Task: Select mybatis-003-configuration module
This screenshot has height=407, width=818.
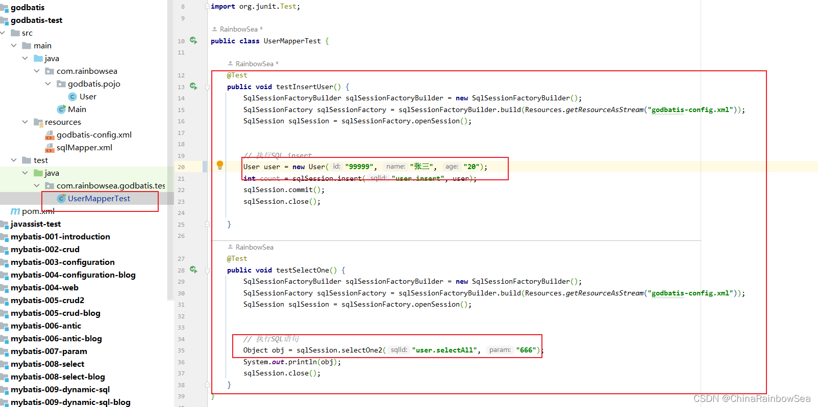Action: tap(63, 262)
